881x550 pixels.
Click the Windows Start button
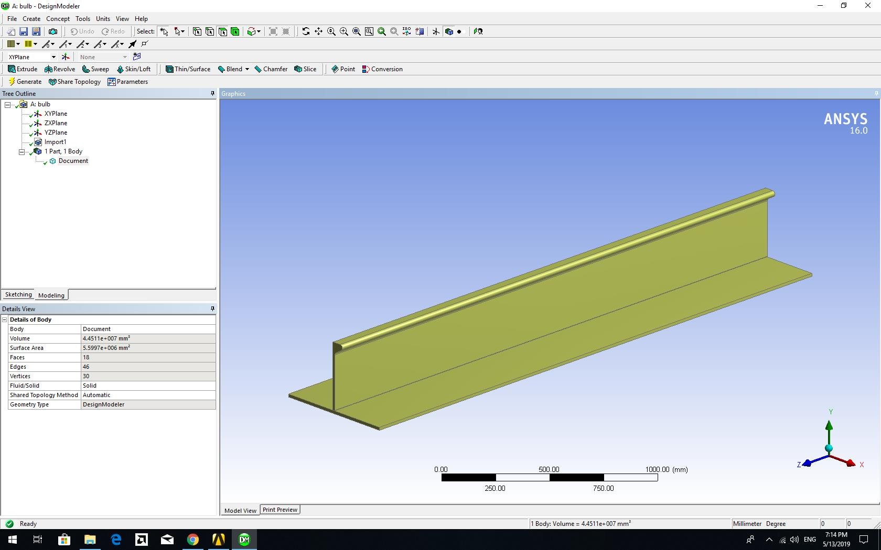tap(13, 540)
